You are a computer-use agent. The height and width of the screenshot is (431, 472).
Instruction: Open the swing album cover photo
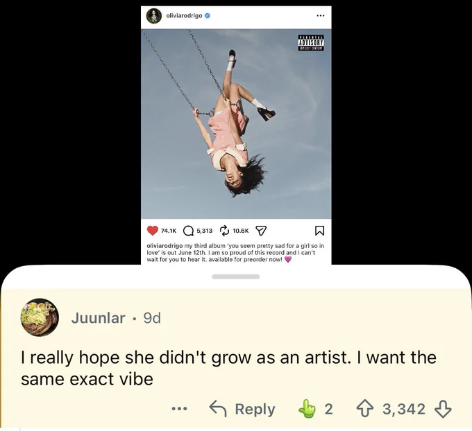(236, 124)
